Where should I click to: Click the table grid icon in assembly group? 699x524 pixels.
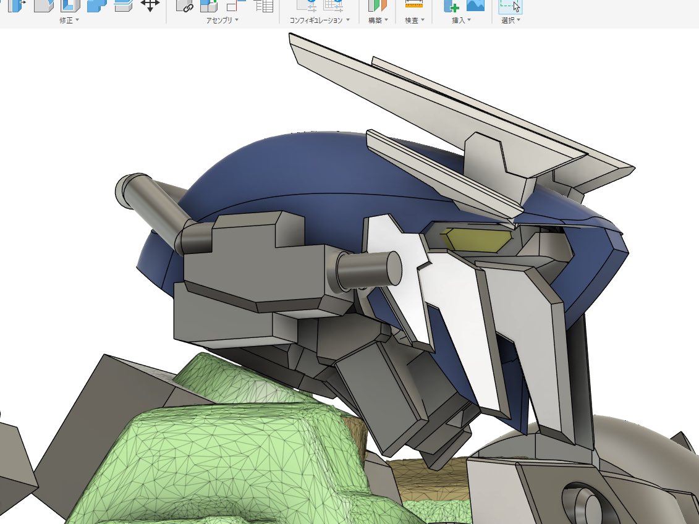[x=263, y=6]
